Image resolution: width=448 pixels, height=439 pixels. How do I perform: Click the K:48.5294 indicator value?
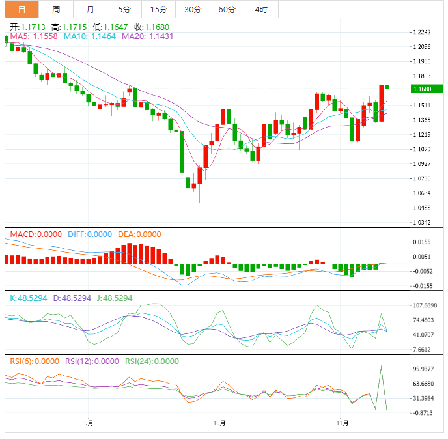coord(28,298)
